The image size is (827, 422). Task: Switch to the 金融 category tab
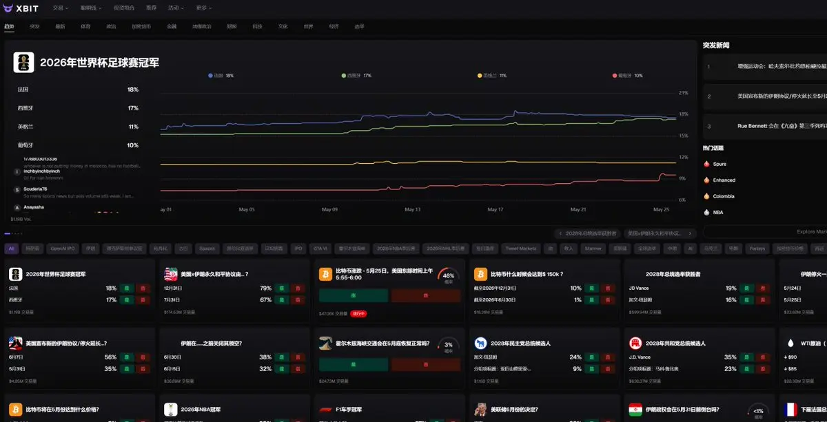(x=172, y=26)
